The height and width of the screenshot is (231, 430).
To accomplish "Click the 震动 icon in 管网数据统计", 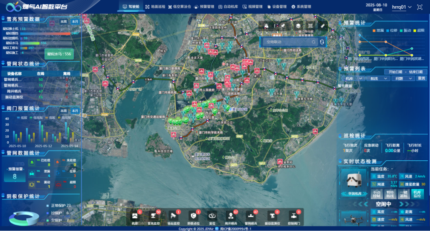I will tap(32, 185).
